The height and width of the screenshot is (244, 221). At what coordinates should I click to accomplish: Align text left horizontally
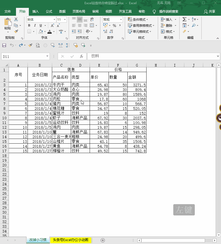(x=74, y=25)
